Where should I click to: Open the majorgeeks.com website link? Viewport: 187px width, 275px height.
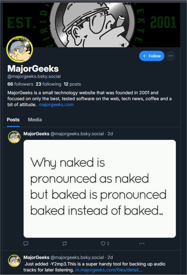[56, 105]
